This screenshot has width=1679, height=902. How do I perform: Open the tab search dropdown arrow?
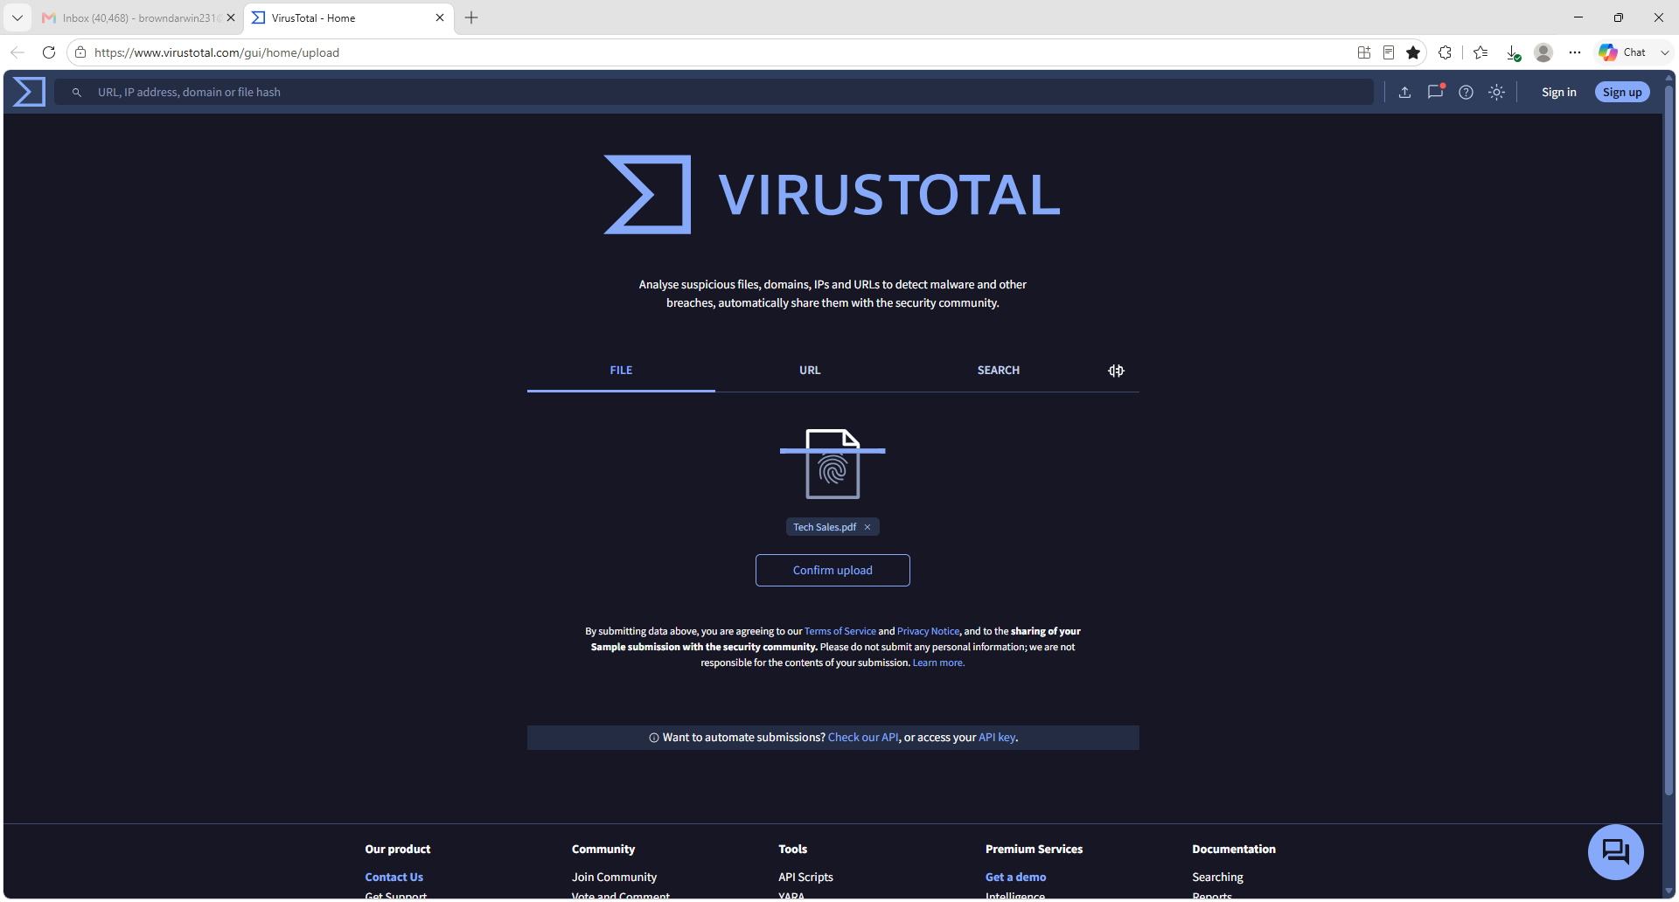click(17, 17)
